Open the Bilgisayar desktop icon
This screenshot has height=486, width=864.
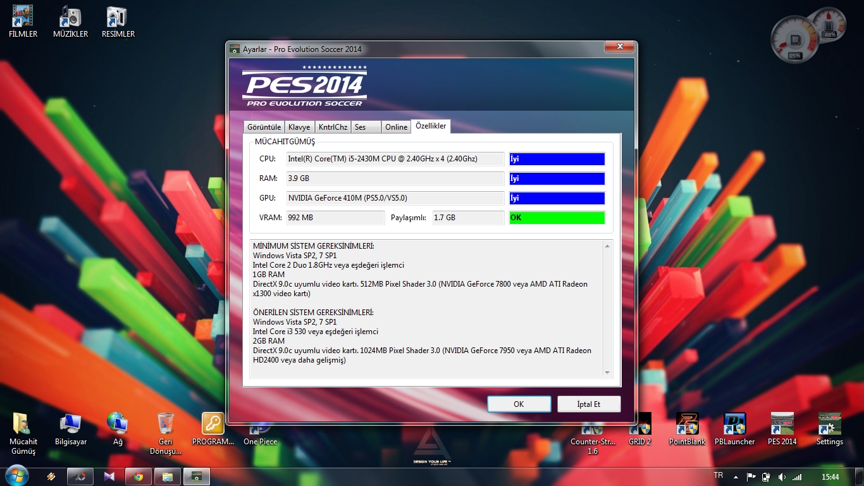70,429
